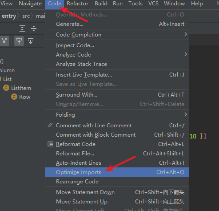Screen dimensions: 219x211
Task: Choose Analyze Stack Trace
Action: point(117,64)
